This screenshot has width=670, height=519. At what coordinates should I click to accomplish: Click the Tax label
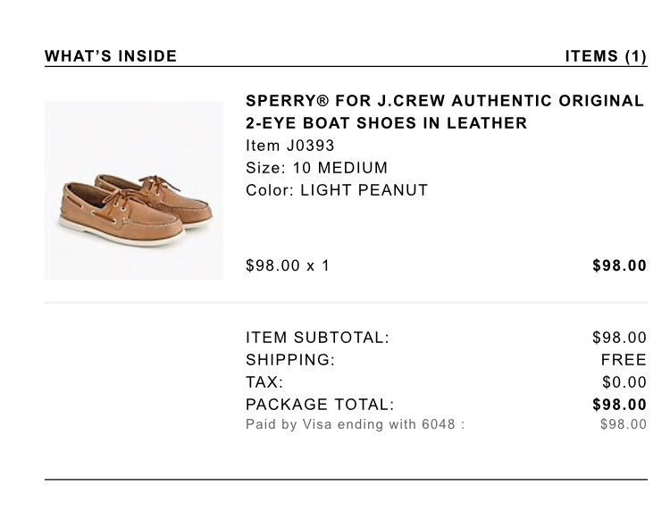264,382
